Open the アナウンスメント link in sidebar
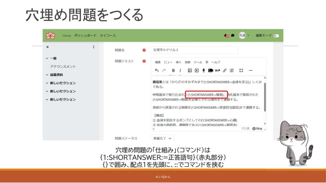The height and width of the screenshot is (183, 326). coord(63,67)
